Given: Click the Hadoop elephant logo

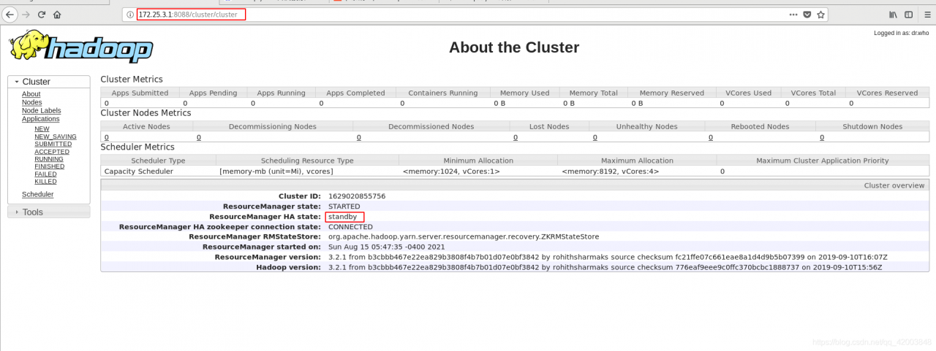Looking at the screenshot, I should pyautogui.click(x=80, y=47).
